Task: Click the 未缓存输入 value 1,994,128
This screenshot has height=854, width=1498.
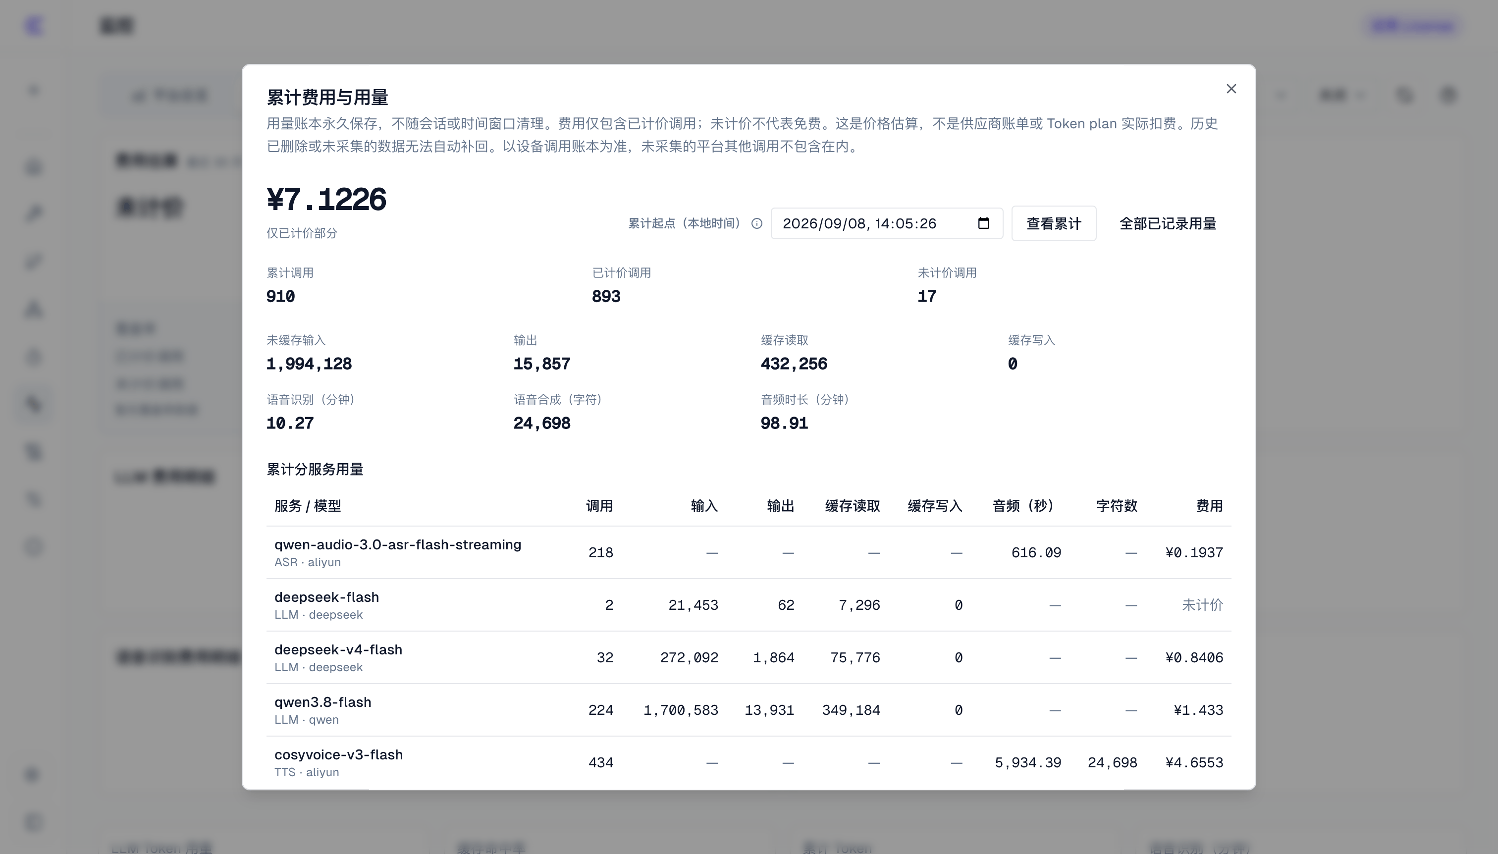Action: coord(309,364)
